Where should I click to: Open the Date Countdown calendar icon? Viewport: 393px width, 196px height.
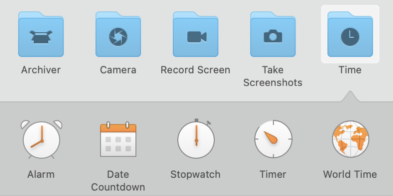click(x=118, y=139)
